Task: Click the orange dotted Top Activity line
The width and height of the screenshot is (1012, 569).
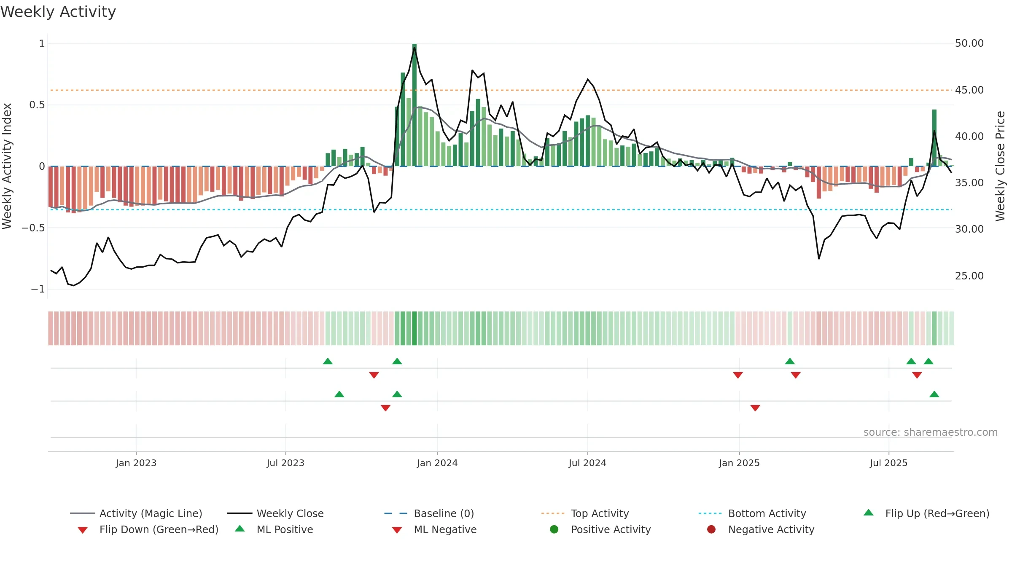Action: (x=501, y=90)
